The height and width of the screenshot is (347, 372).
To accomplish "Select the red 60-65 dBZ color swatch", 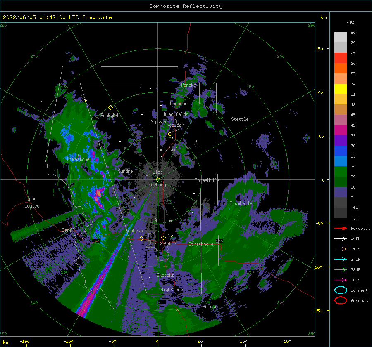I will tap(341, 58).
